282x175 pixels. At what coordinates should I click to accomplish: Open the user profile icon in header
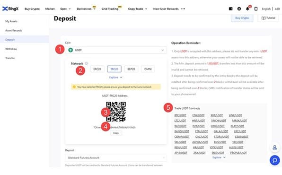(x=239, y=9)
